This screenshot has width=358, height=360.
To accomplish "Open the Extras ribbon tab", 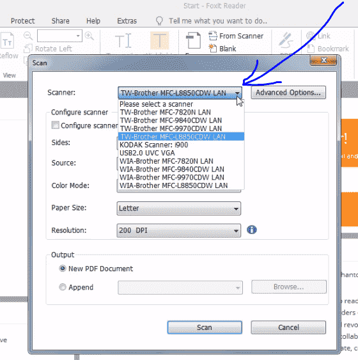I will pyautogui.click(x=127, y=21).
